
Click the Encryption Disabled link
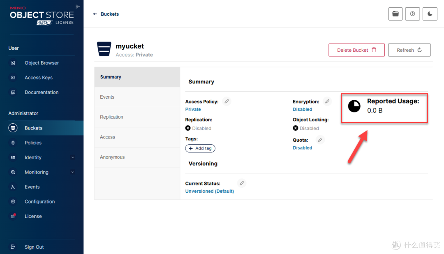303,109
